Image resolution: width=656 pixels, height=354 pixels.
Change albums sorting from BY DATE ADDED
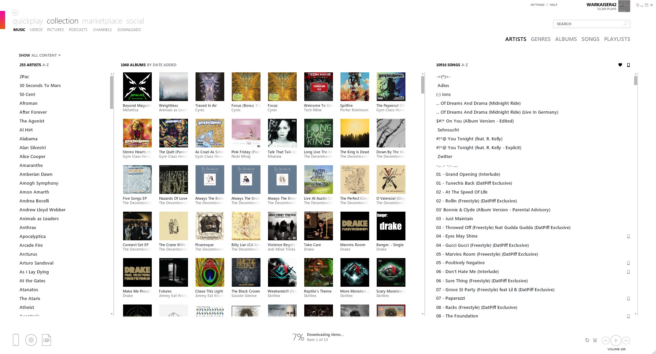coord(162,65)
